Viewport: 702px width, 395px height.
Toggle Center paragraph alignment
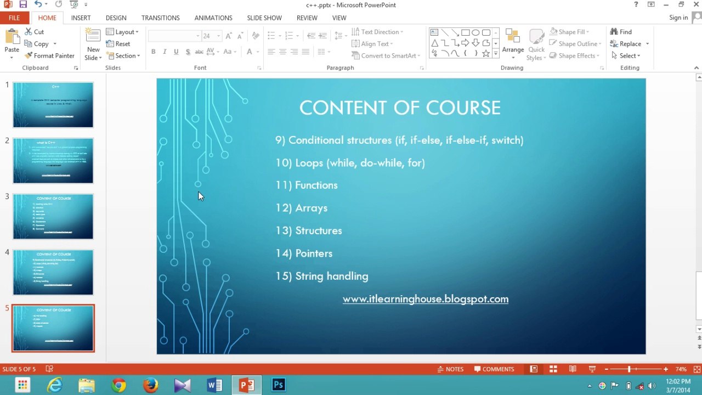(x=282, y=52)
